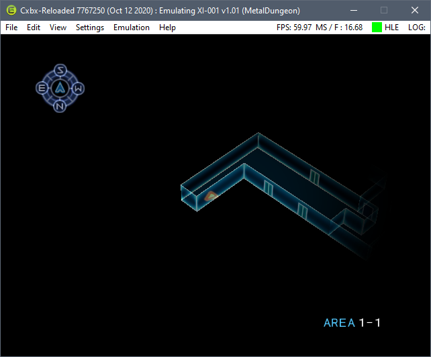Open the File menu
This screenshot has height=357, width=431.
coord(11,28)
